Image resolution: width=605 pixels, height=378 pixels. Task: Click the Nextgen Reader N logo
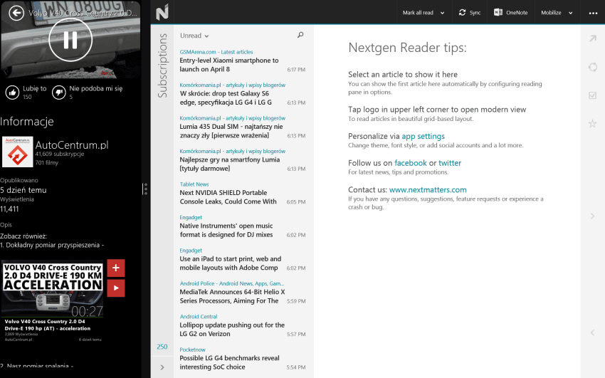tap(162, 12)
